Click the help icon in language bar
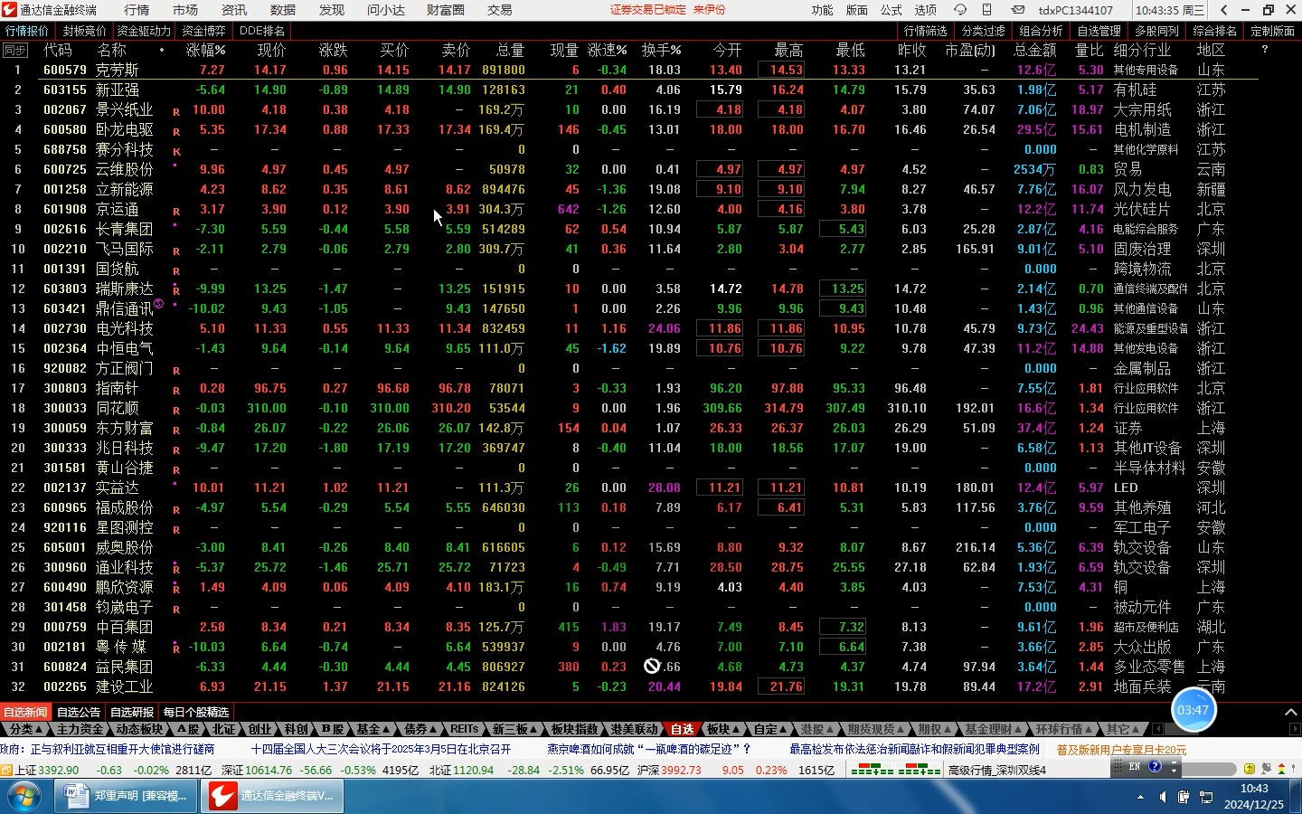This screenshot has height=814, width=1302. point(1155,767)
